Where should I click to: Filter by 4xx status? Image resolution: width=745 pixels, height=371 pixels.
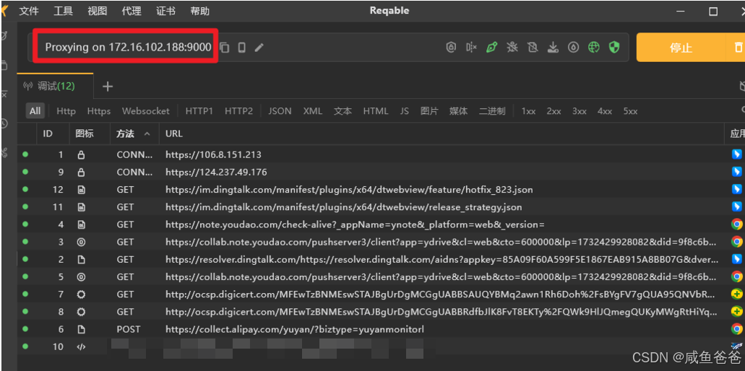click(x=605, y=111)
